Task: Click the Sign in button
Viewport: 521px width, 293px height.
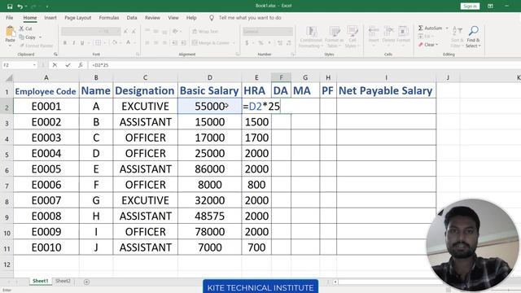Action: coord(470,6)
